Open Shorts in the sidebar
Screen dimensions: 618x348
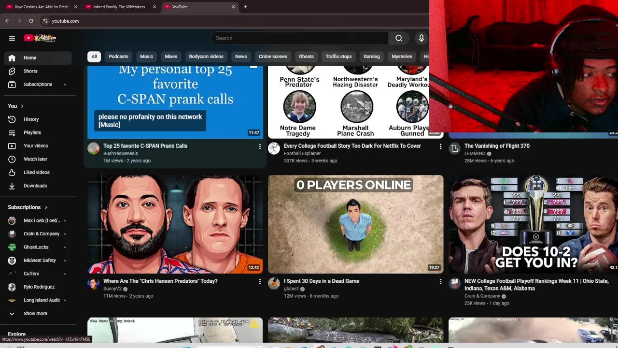click(38, 71)
